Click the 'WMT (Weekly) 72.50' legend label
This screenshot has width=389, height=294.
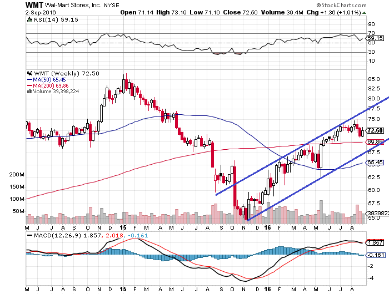(x=67, y=74)
